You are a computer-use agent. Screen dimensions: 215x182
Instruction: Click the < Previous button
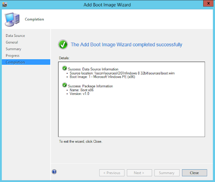tap(112, 173)
